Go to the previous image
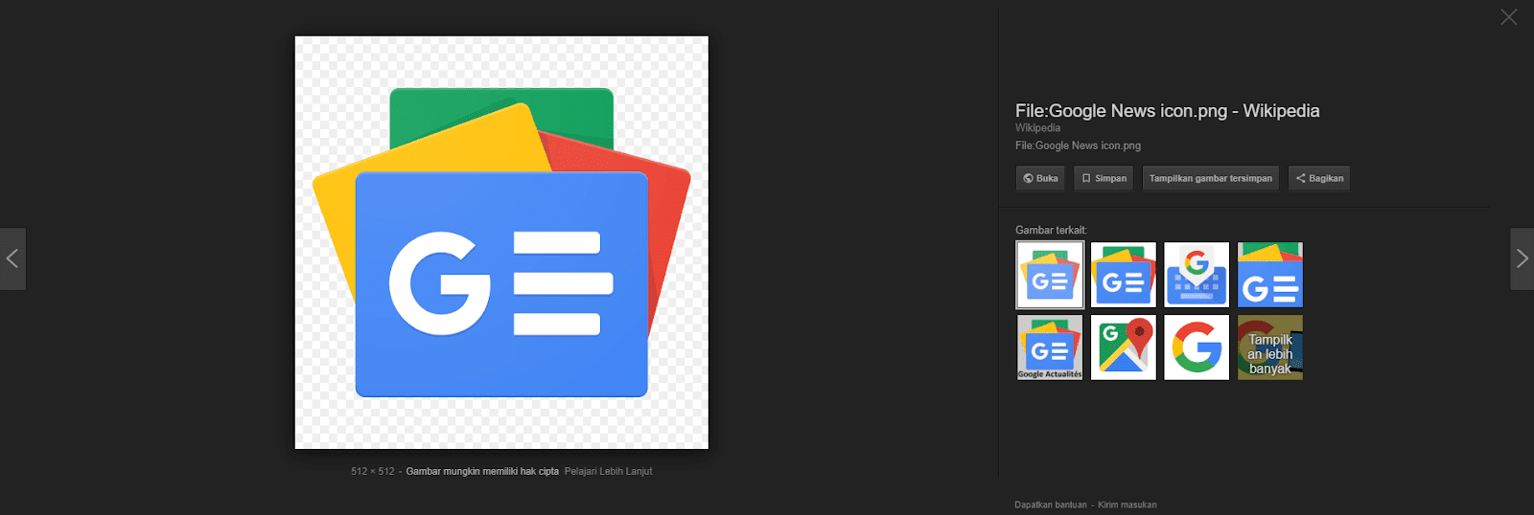 click(12, 258)
